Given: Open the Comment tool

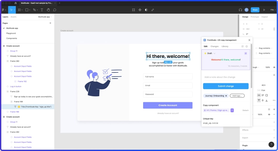Looking at the screenshot, I should click(x=55, y=10).
